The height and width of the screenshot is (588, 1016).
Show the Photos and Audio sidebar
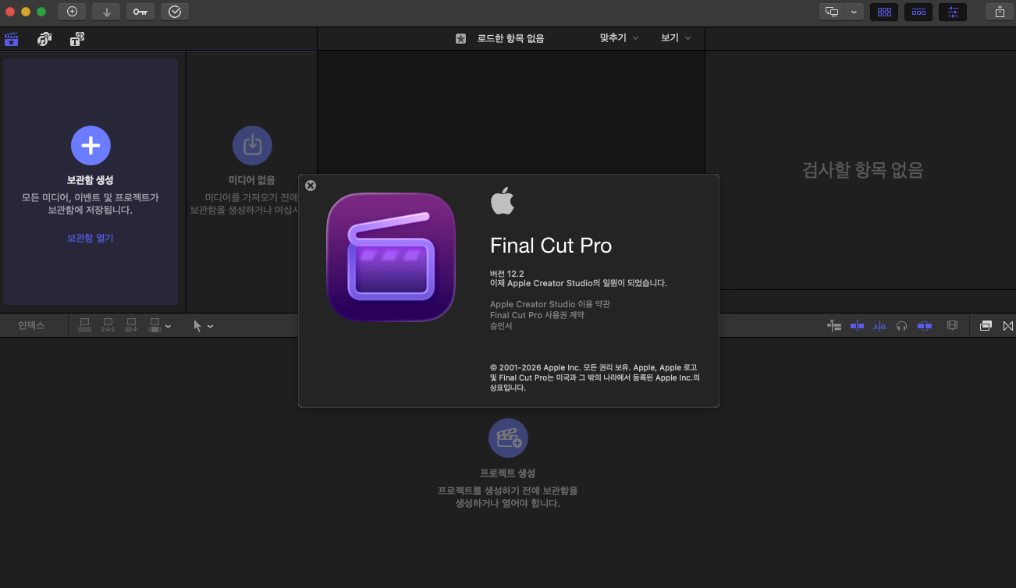coord(44,39)
